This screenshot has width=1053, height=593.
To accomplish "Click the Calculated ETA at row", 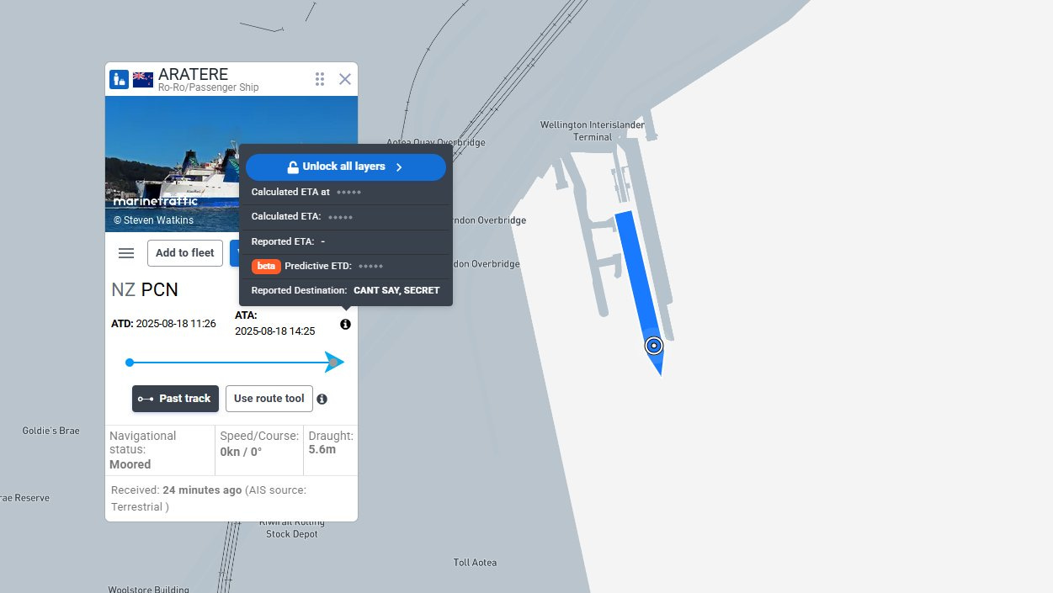I will tap(346, 192).
